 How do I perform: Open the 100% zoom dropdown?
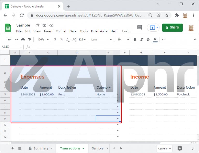[43, 40]
